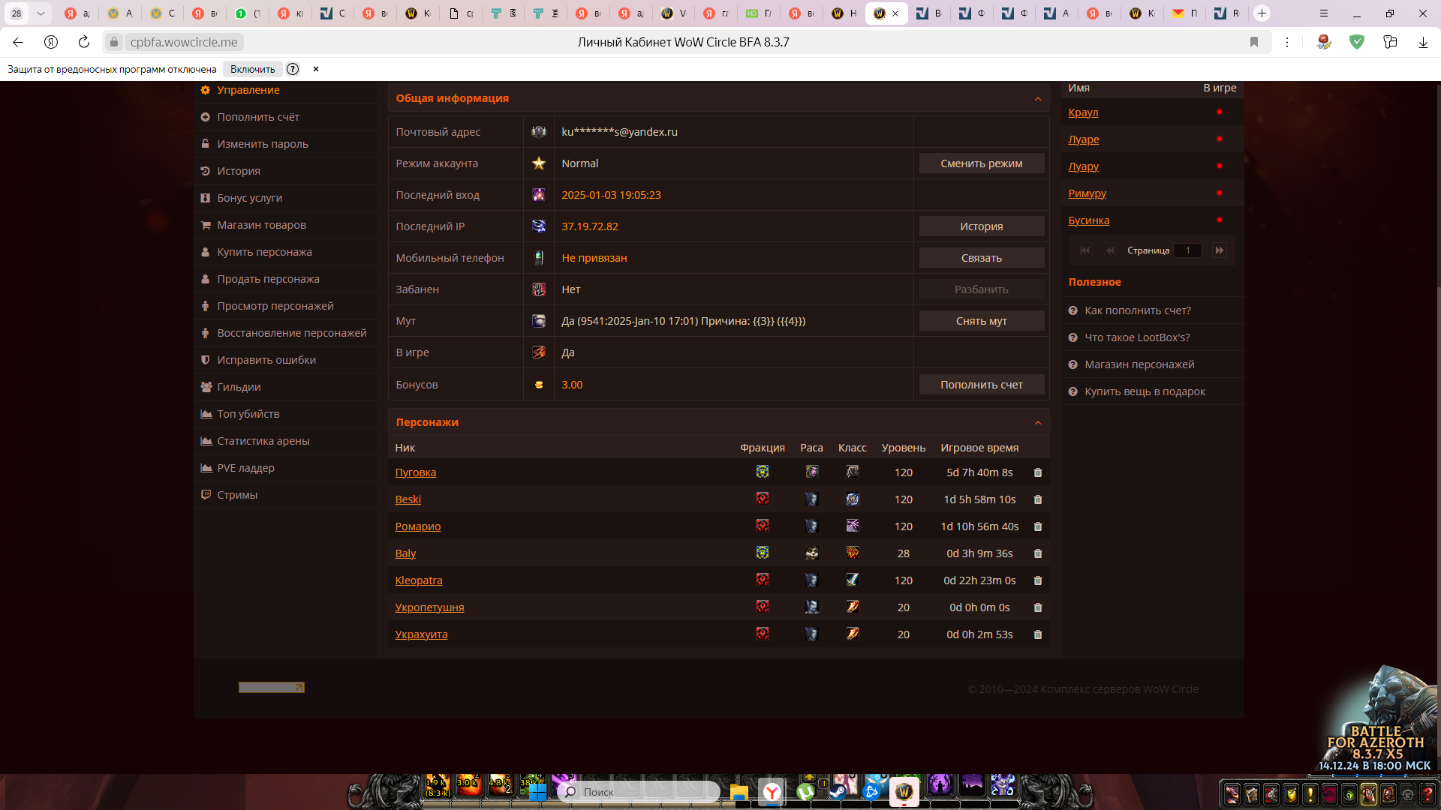Screen dimensions: 1441x810
Task: Click the help question mark icon
Action: tap(293, 69)
